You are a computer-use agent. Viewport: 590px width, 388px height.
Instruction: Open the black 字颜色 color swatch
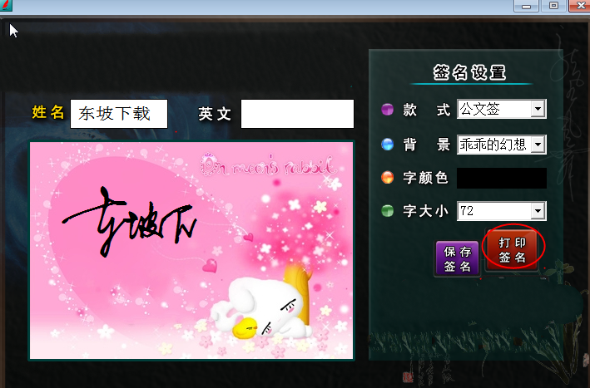(502, 178)
